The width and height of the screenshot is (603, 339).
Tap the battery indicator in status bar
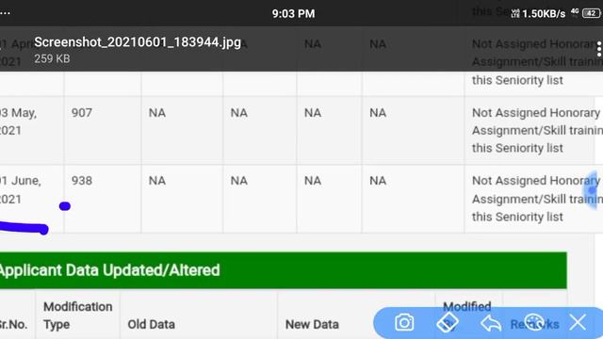point(591,13)
